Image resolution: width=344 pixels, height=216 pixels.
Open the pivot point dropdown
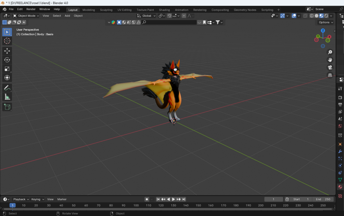[x=162, y=16]
